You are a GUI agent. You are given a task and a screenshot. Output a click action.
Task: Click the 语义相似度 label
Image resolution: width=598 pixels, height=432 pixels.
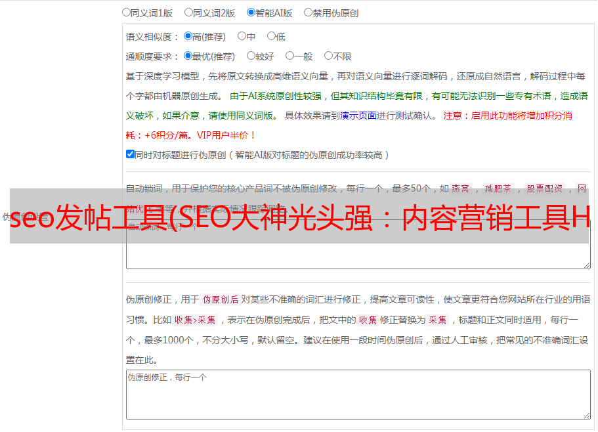152,37
